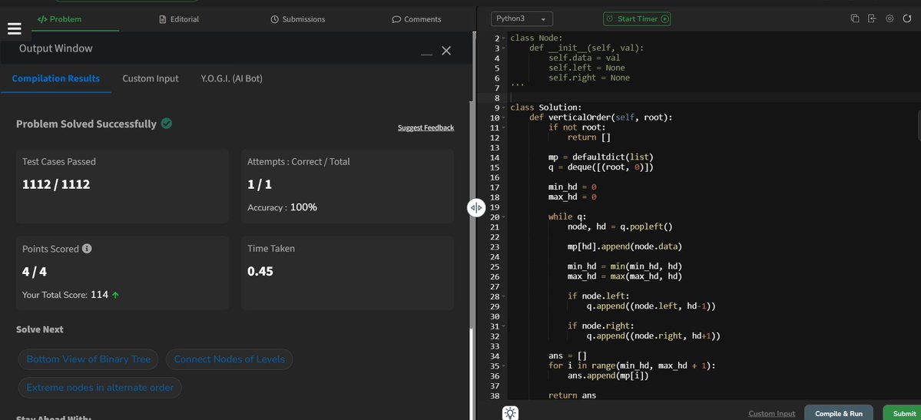The height and width of the screenshot is (420, 921).
Task: Click the Attempts value '1 / 1'
Action: tap(260, 184)
